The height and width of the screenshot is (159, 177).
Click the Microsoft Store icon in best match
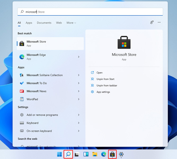(x=22, y=43)
